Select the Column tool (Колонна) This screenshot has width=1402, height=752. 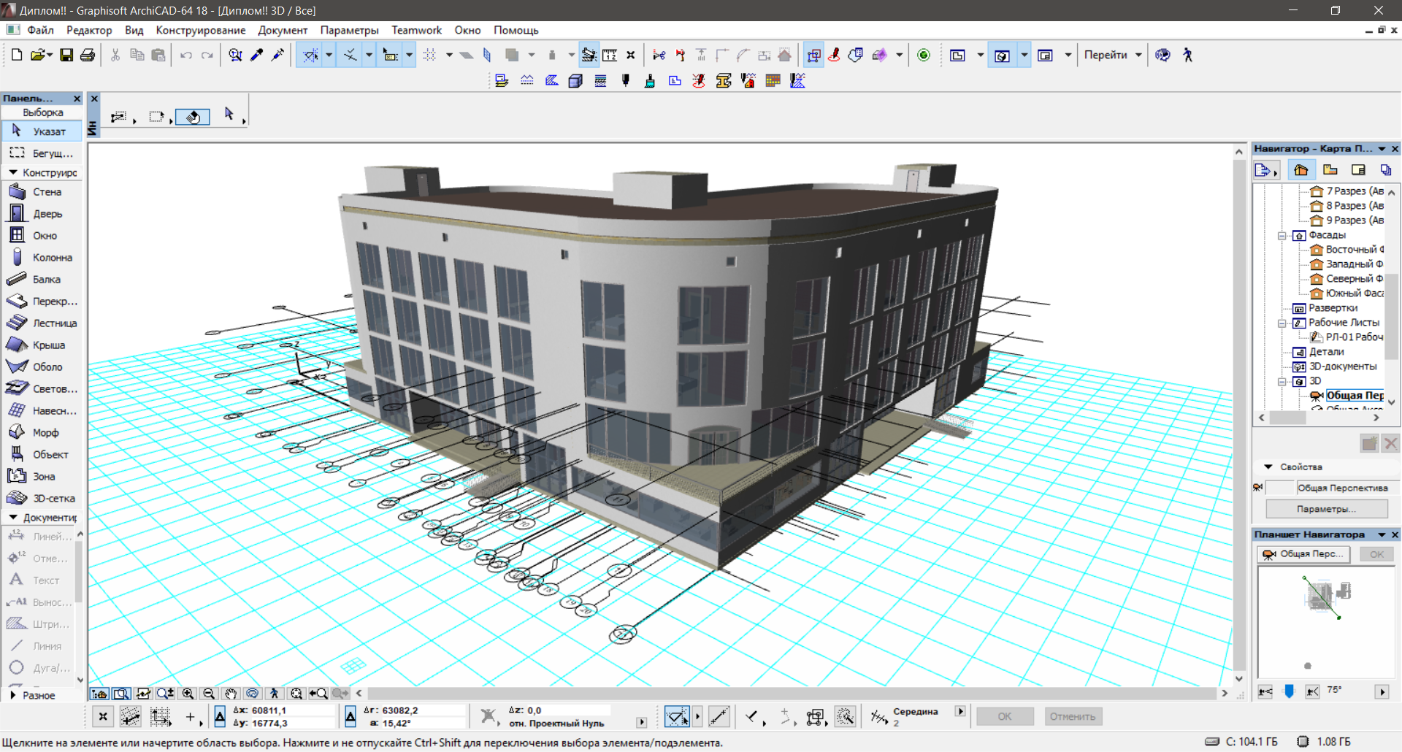(42, 258)
